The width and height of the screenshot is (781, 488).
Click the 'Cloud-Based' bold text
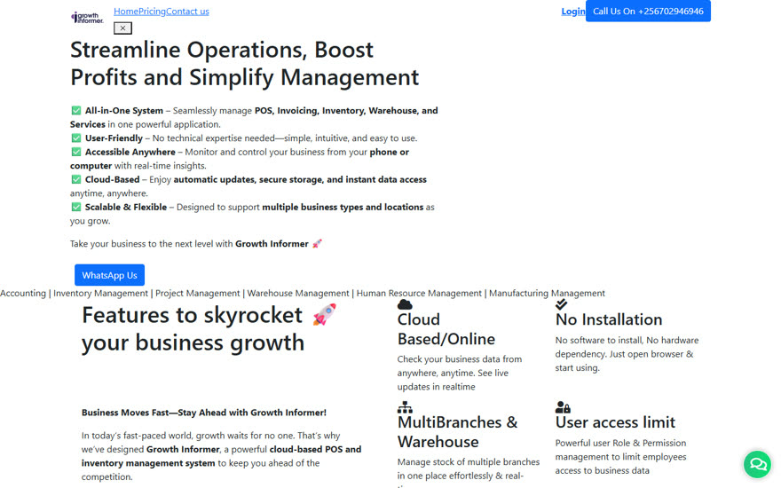(x=112, y=179)
